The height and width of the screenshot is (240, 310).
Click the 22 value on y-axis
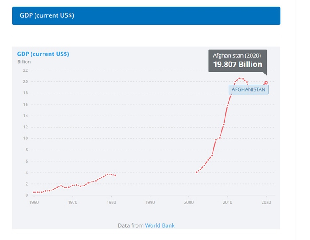point(25,70)
